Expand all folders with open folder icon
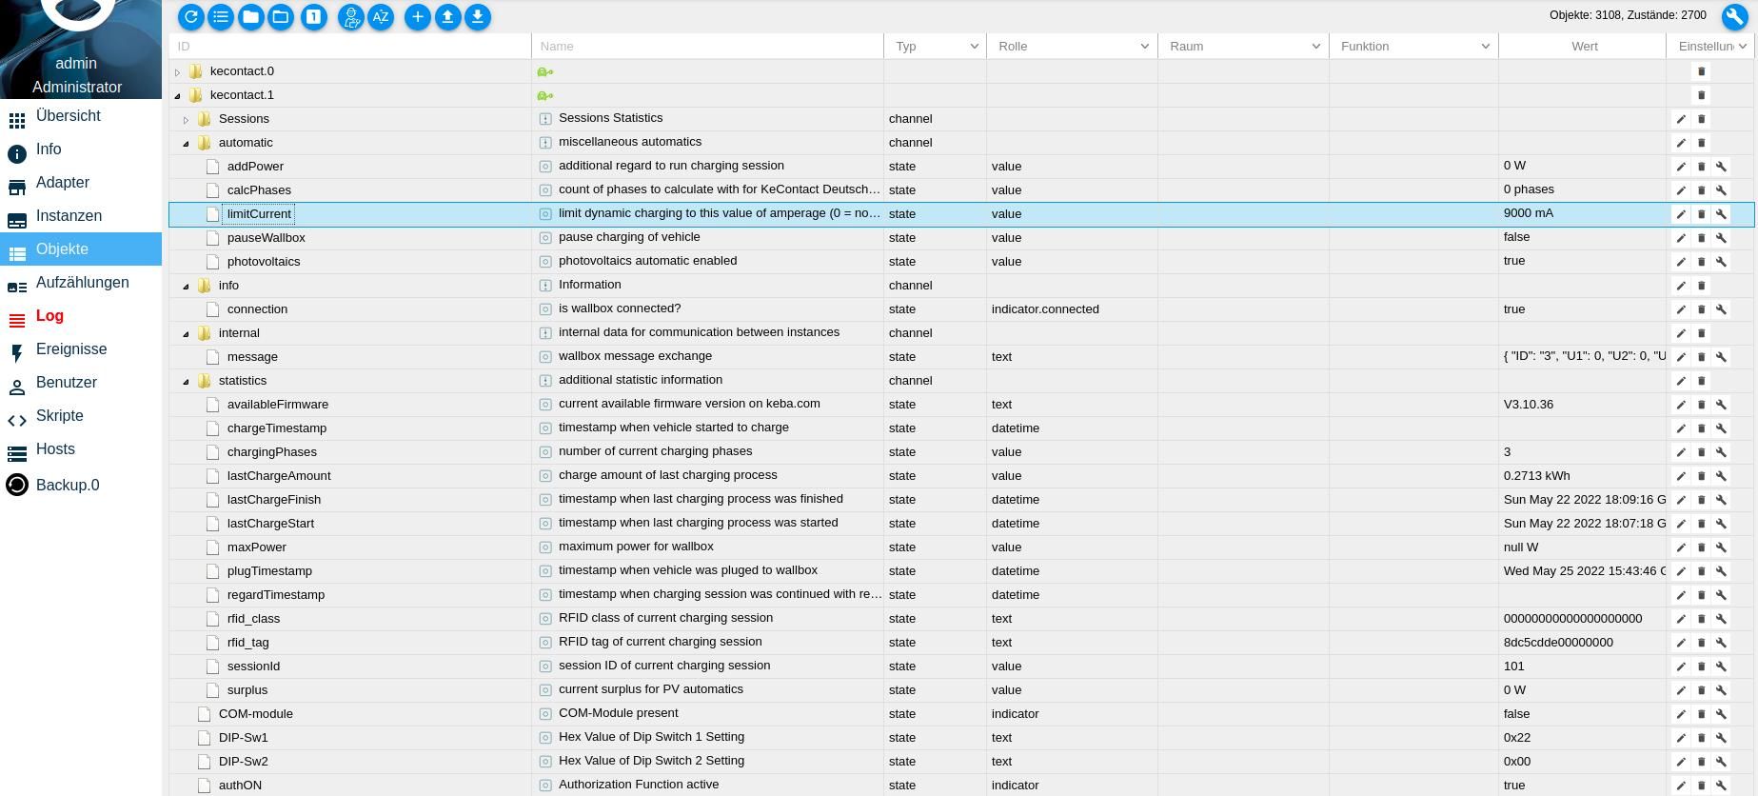The height and width of the screenshot is (796, 1758). tap(281, 16)
